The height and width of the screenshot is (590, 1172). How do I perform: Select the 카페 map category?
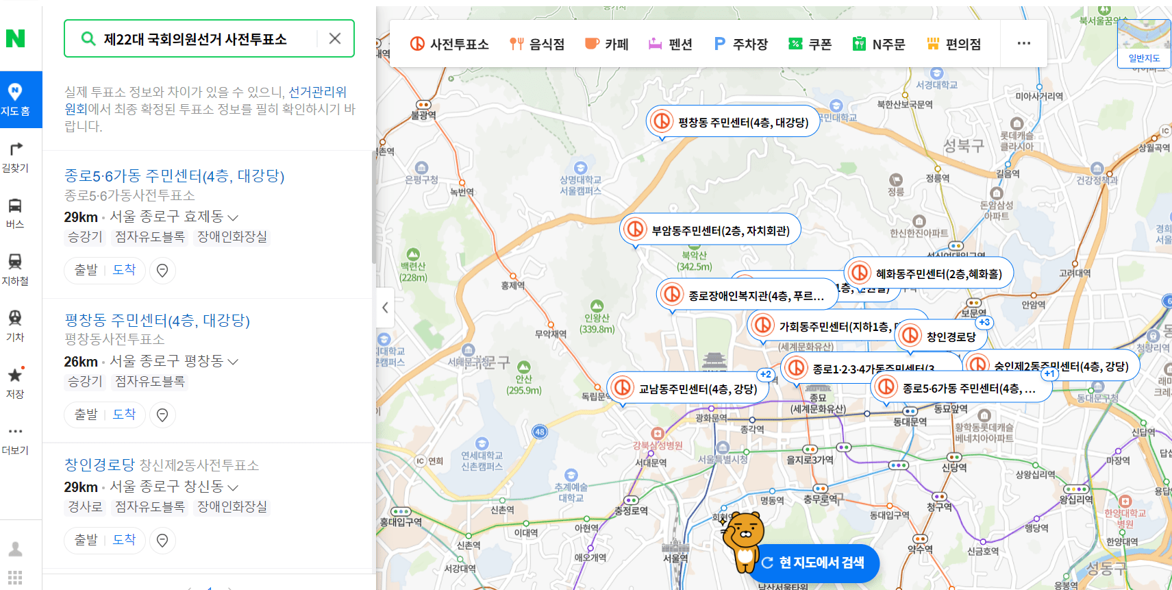[607, 44]
